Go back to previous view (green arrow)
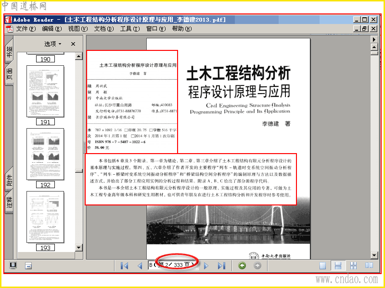 (x=242, y=265)
